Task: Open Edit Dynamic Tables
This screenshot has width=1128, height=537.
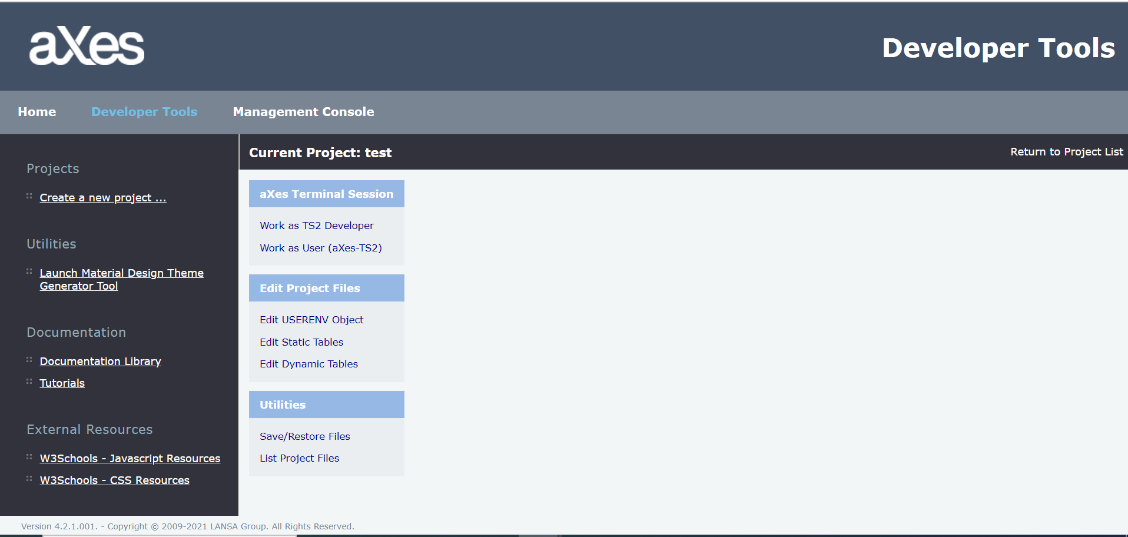Action: (x=308, y=364)
